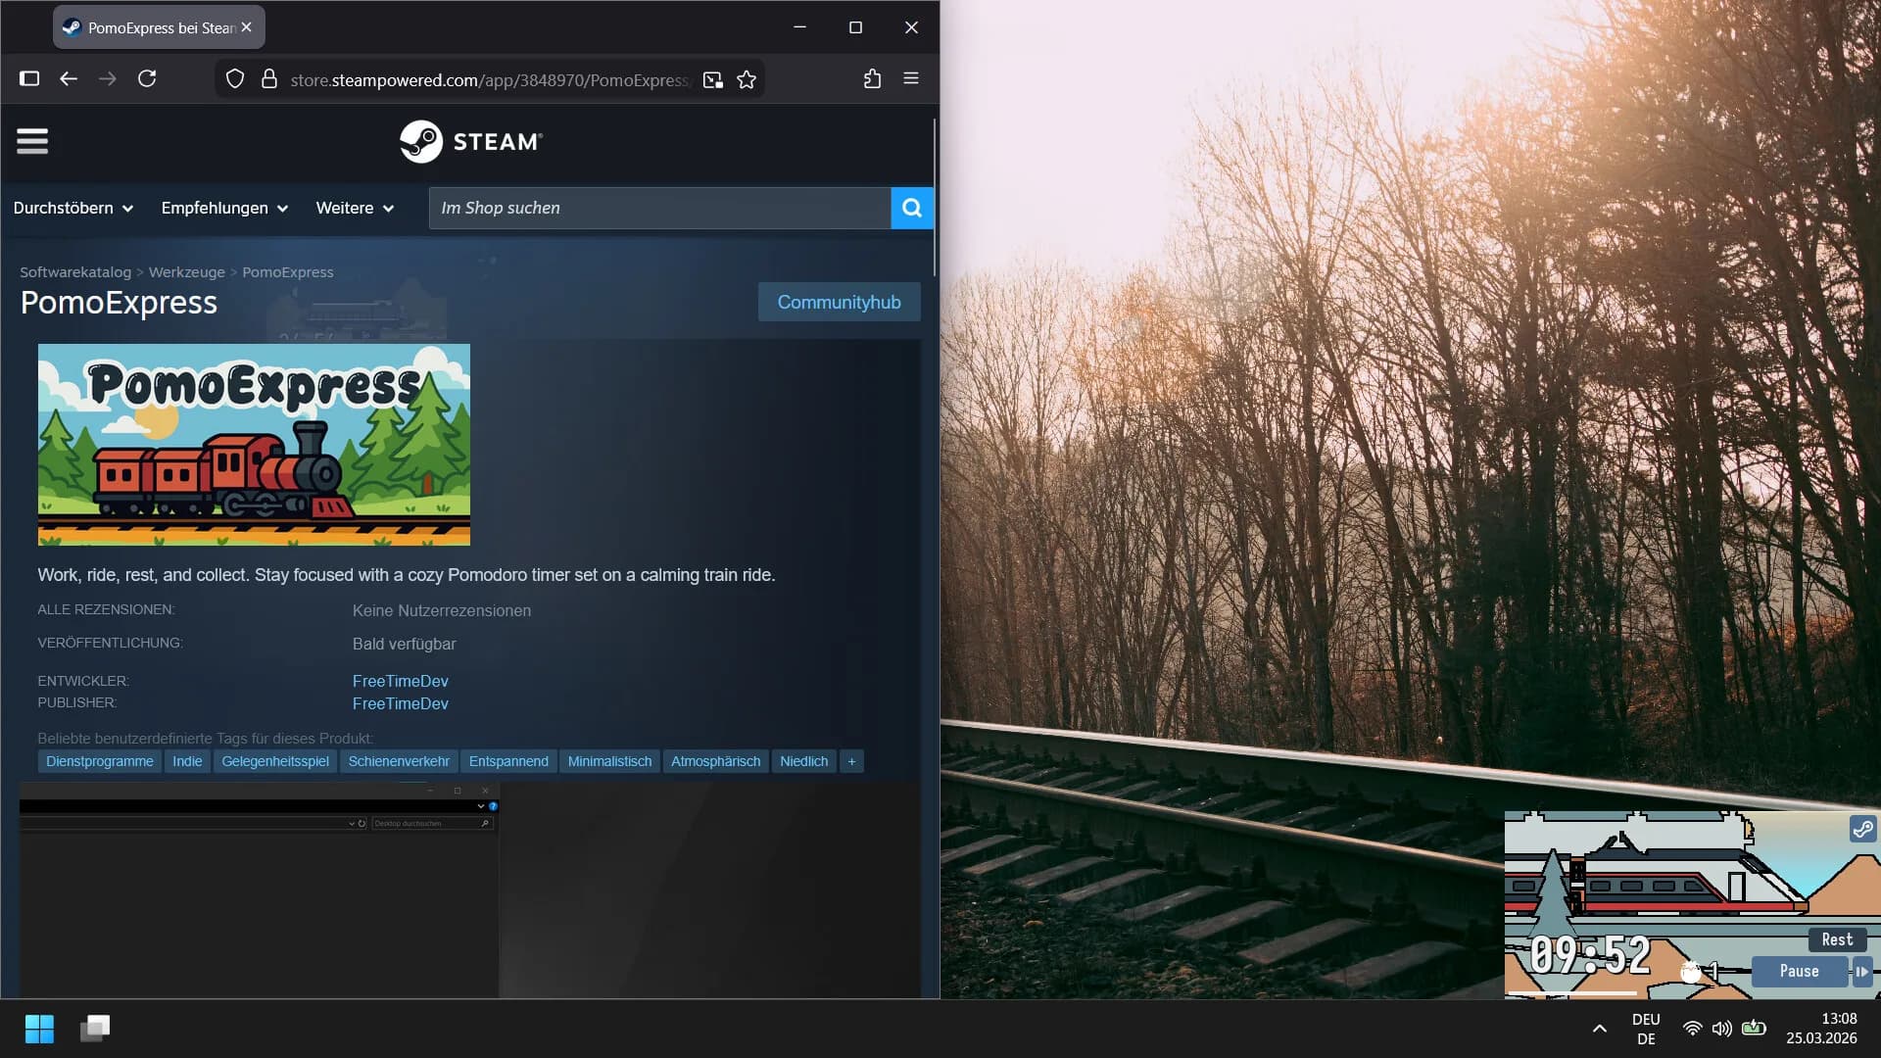The width and height of the screenshot is (1881, 1058).
Task: Click the PomoExpress timer progress bar
Action: 1572,993
